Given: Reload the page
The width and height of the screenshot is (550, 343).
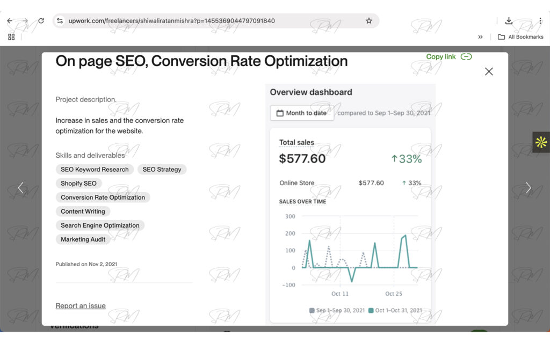Looking at the screenshot, I should coord(41,21).
